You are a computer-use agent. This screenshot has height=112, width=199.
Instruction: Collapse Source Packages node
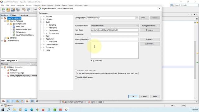tap(5, 21)
